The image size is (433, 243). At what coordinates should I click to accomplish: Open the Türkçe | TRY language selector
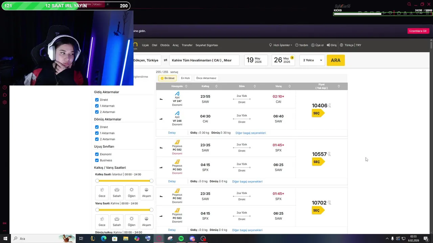(351, 45)
